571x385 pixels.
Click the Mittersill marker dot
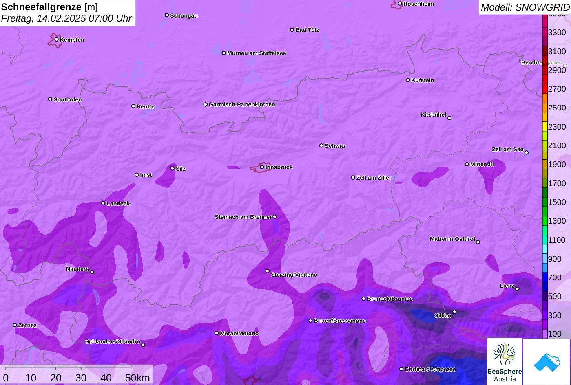[x=467, y=164]
